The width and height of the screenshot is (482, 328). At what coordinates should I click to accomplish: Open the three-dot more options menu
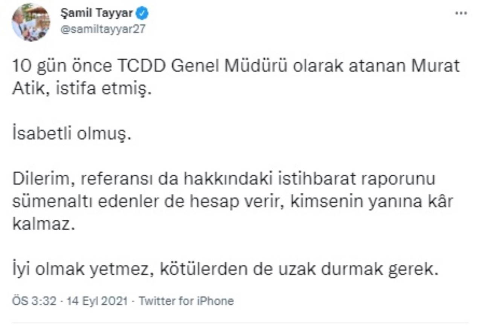[x=461, y=14]
